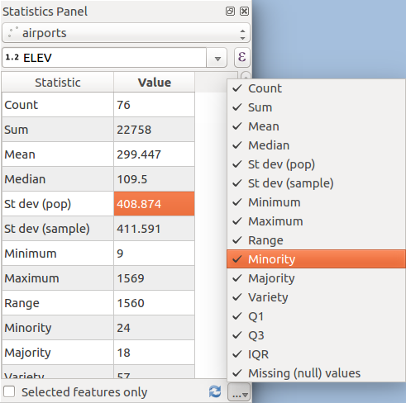Select the Sum value 22758 cell

(154, 130)
